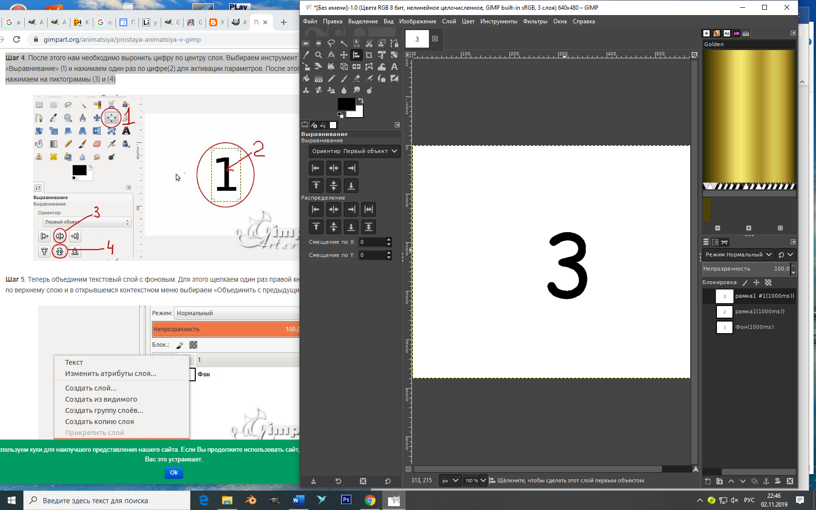This screenshot has height=510, width=816.
Task: Swap foreground and background colors
Action: (x=360, y=101)
